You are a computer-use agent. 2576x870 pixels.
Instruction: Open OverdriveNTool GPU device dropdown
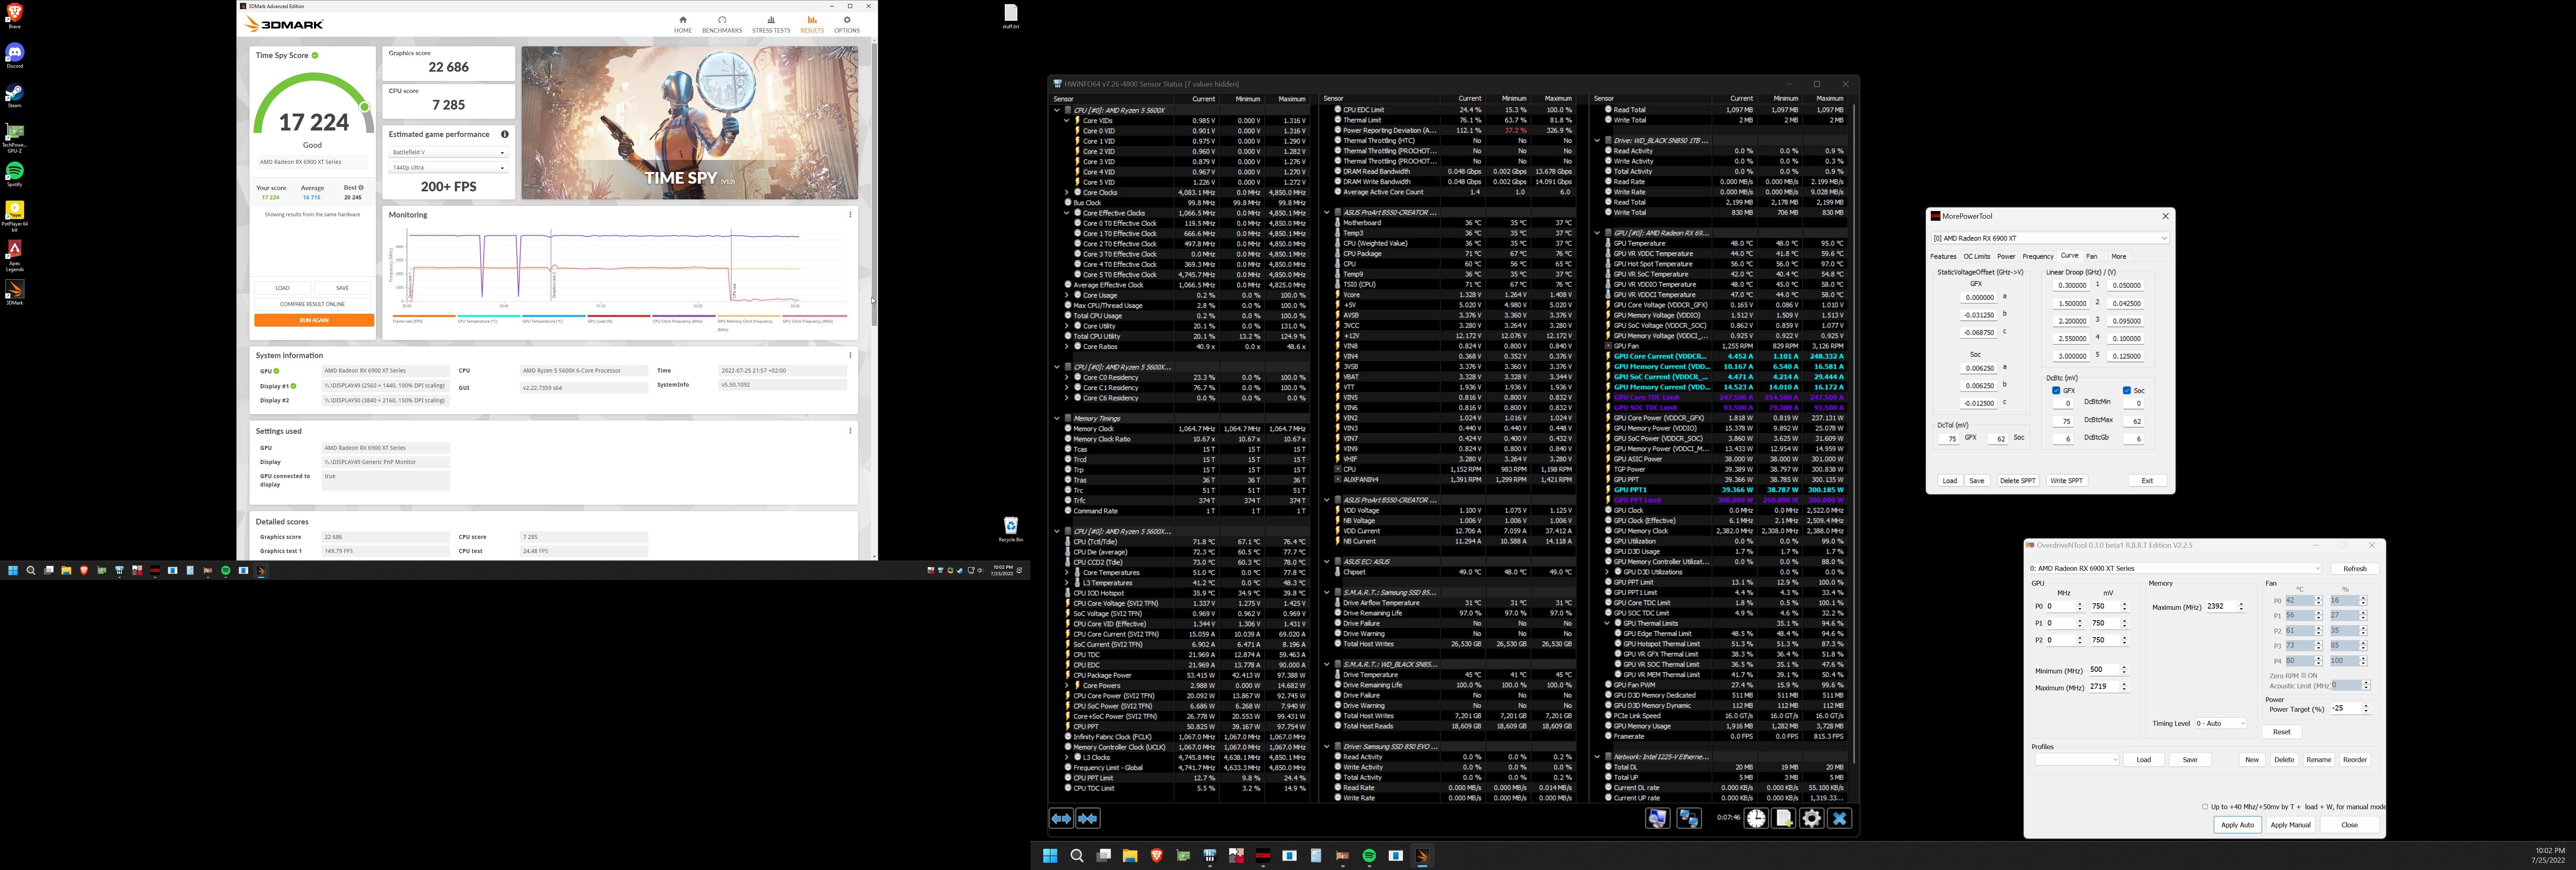pyautogui.click(x=2176, y=569)
